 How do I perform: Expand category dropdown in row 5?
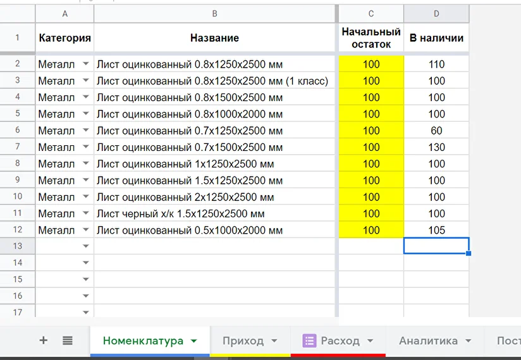click(x=86, y=114)
